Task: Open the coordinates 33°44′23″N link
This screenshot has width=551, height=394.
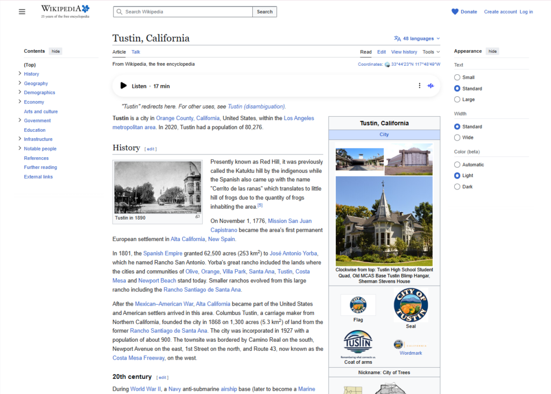Action: tap(415, 64)
